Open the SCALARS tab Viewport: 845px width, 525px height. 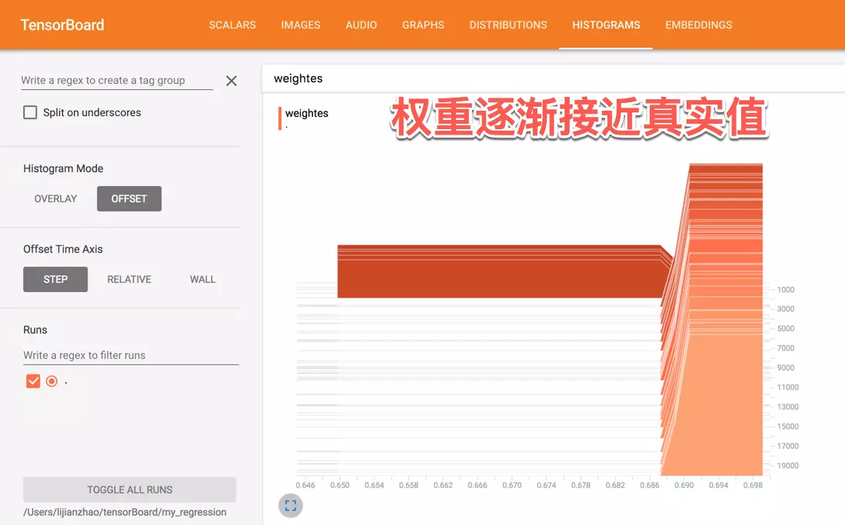(232, 25)
